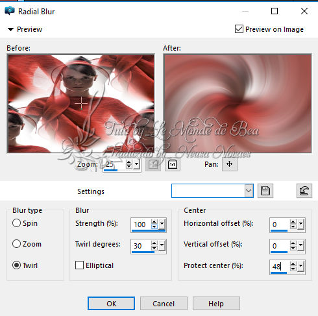Viewport: 318px width, 316px height.
Task: Increase Protect center value with up arrow
Action: point(293,264)
